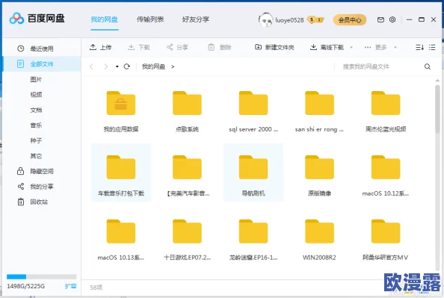Click the 删除 delete button
444x298 pixels.
click(x=220, y=47)
